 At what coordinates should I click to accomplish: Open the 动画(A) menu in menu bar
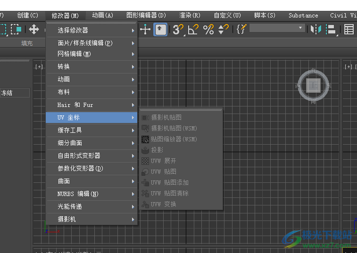(x=103, y=16)
